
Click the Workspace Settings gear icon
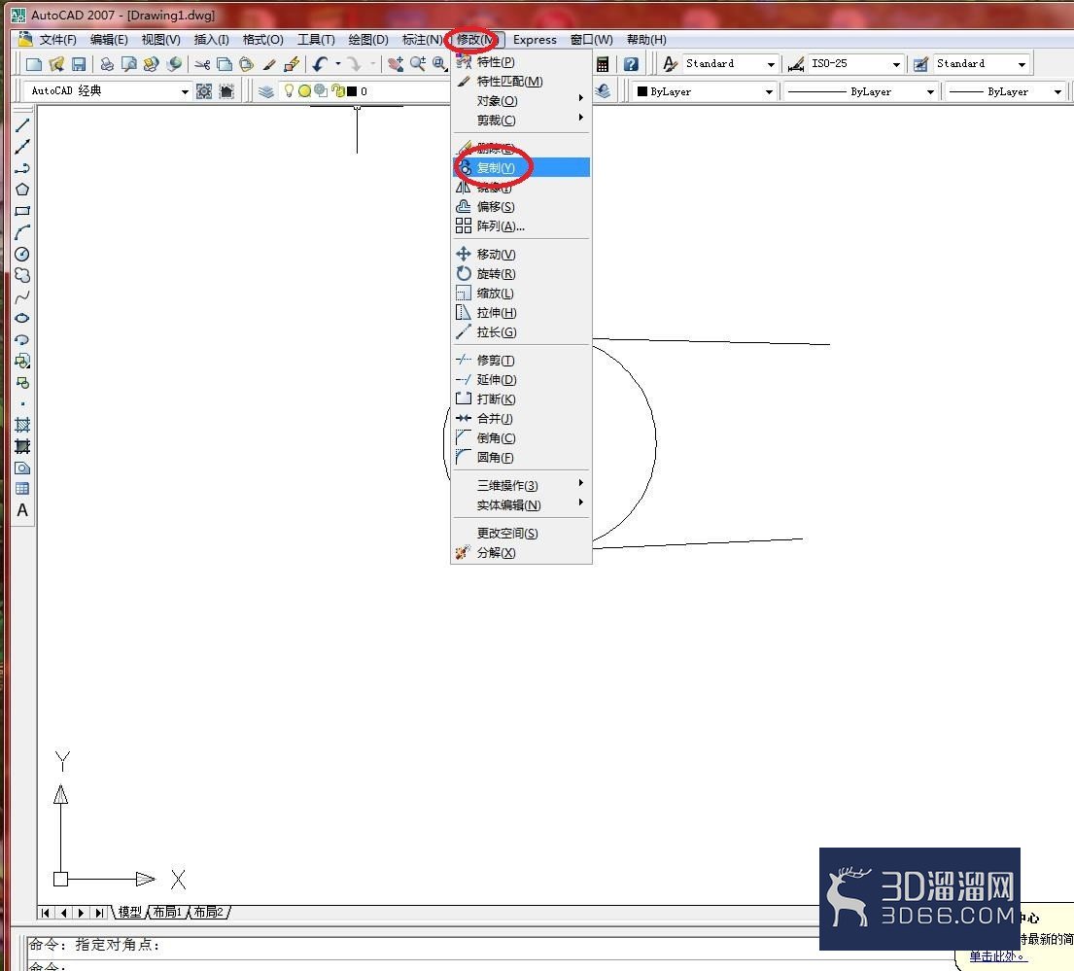[204, 91]
